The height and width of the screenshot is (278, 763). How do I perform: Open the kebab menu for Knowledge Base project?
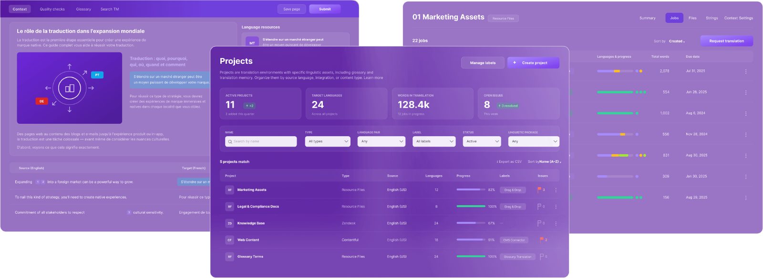pos(556,223)
